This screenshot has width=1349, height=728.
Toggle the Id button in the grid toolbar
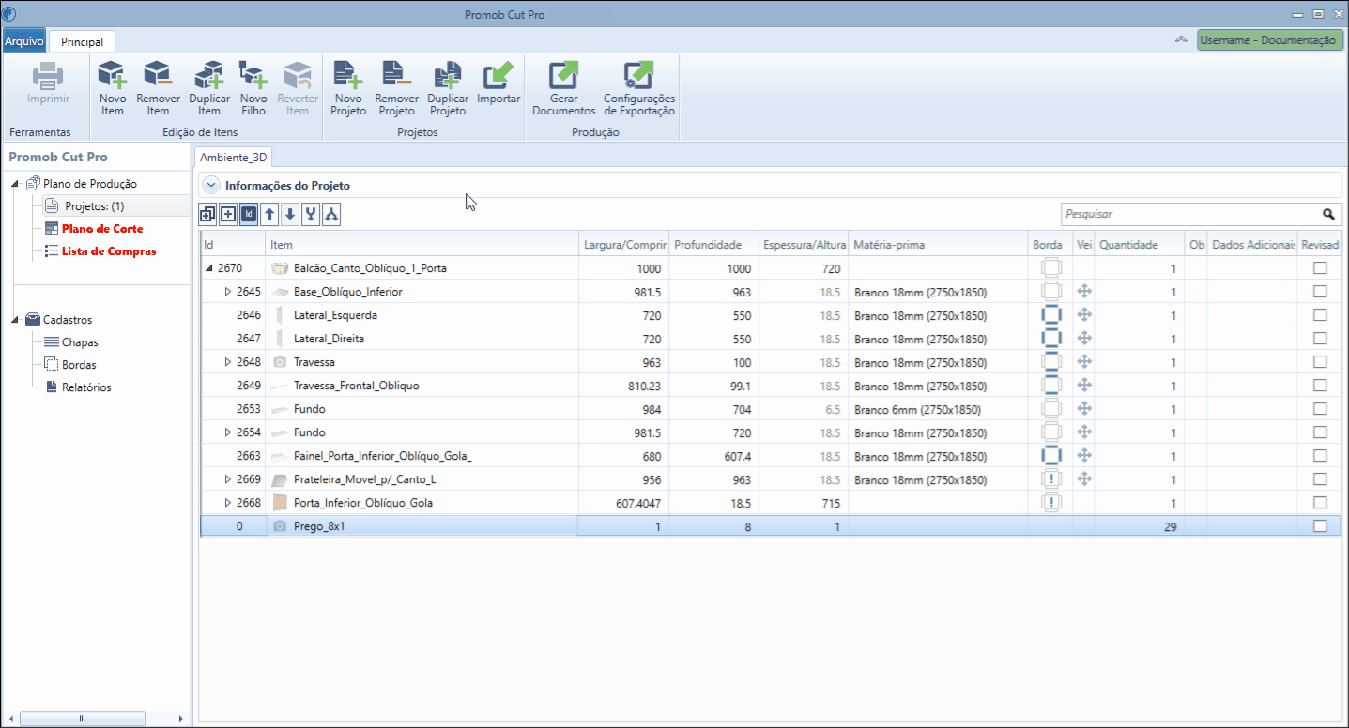[x=249, y=215]
